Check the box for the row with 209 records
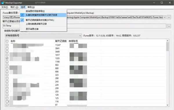 [x=7, y=88]
